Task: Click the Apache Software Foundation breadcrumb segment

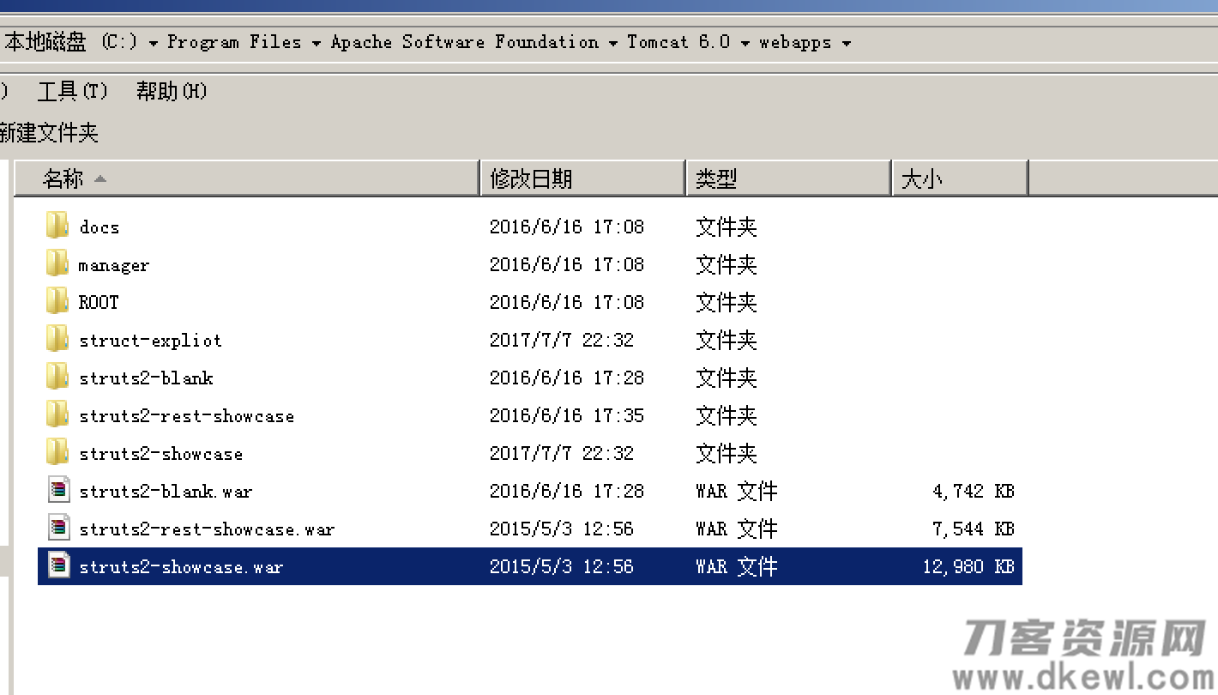Action: pyautogui.click(x=465, y=42)
